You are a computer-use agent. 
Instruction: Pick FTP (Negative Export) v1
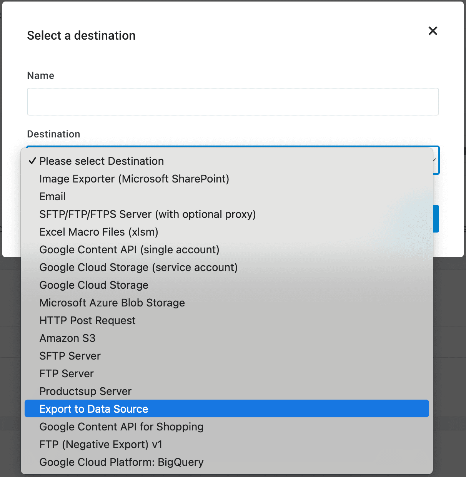coord(101,445)
